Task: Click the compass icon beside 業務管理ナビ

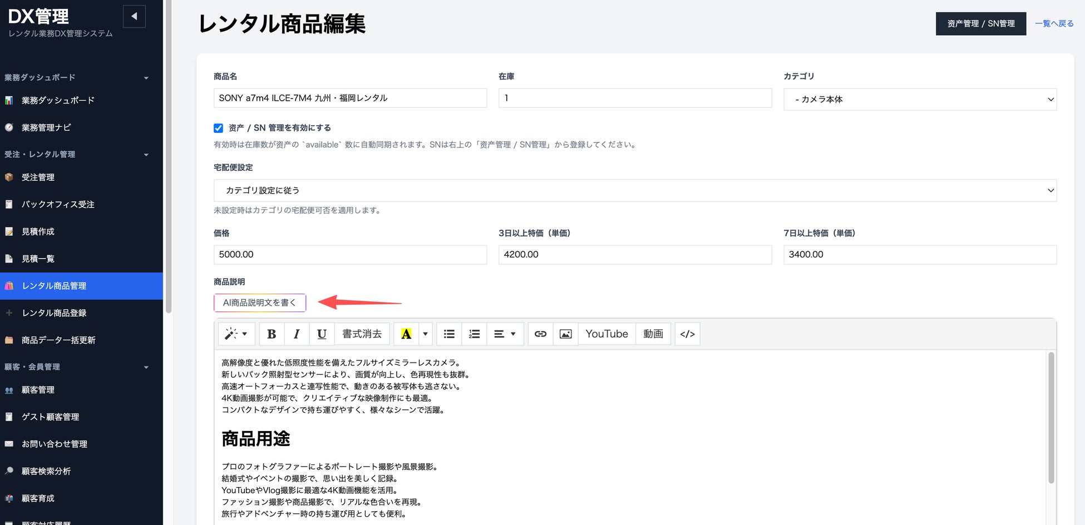Action: (x=9, y=127)
